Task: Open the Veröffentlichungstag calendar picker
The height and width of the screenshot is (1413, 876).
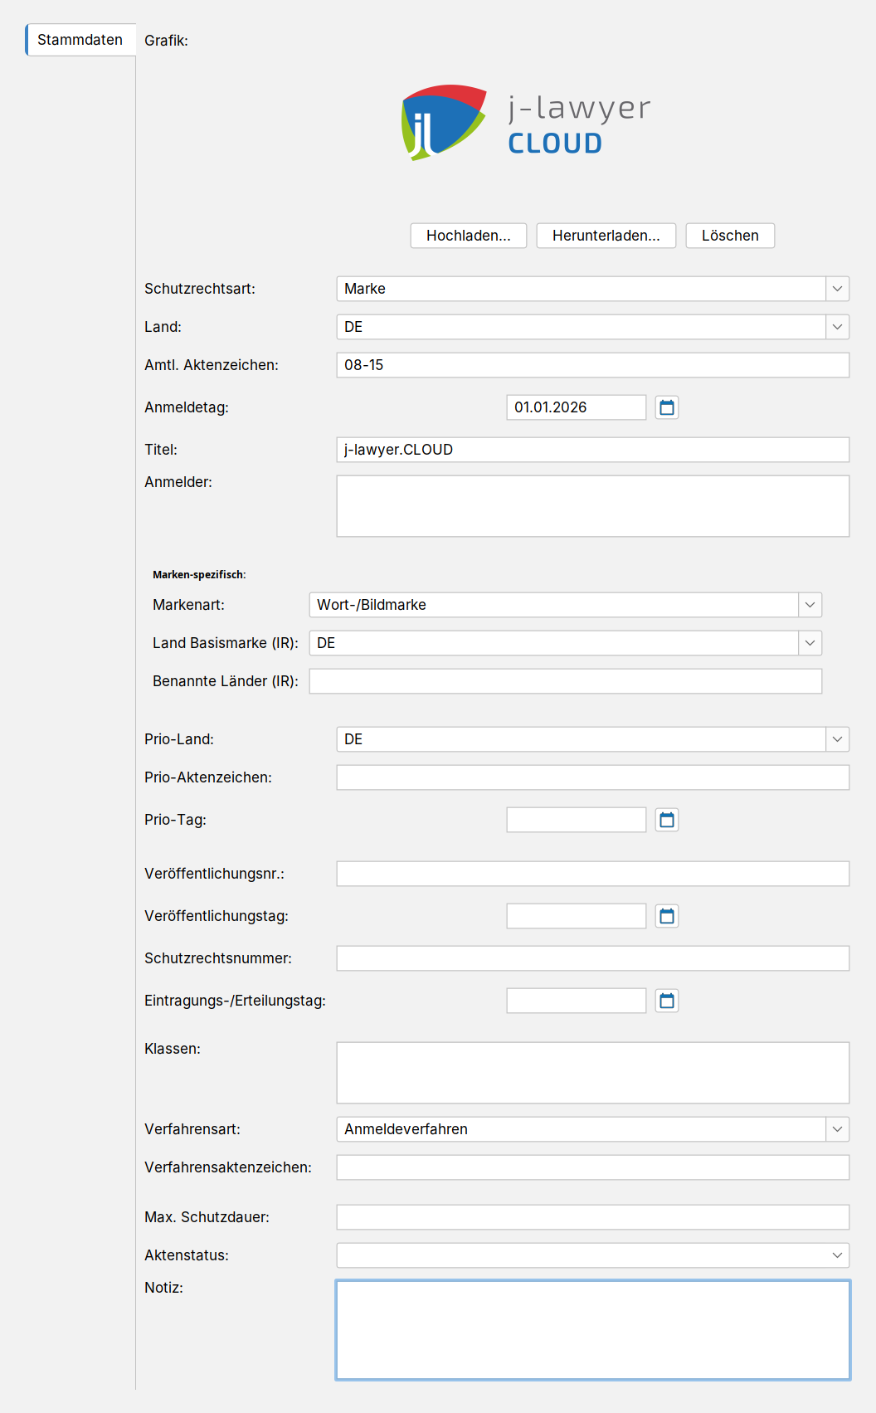Action: [666, 916]
